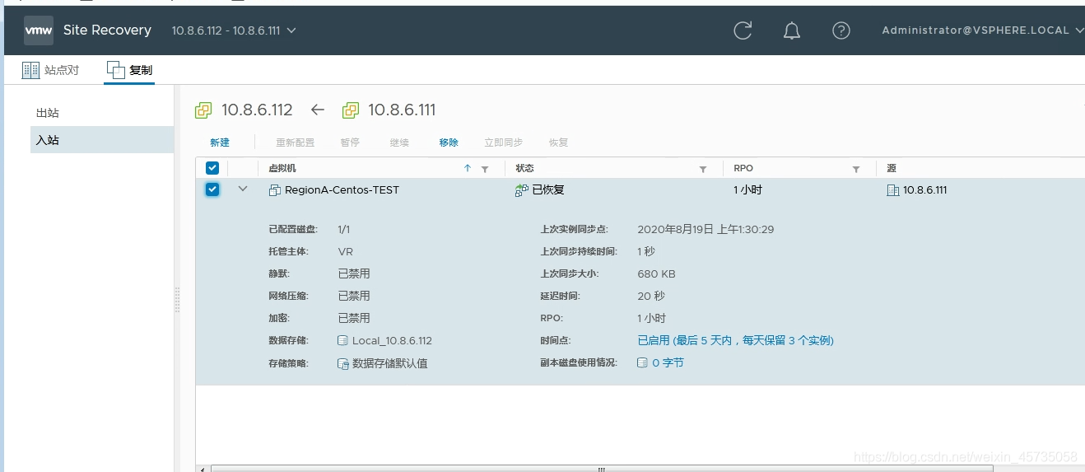Click the VM icon beside RegionA-Centos-TEST

point(275,190)
